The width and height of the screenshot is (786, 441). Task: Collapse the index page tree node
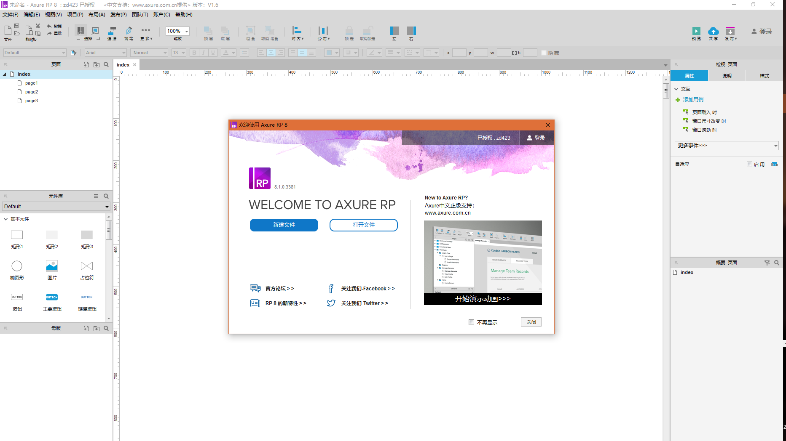coord(5,74)
